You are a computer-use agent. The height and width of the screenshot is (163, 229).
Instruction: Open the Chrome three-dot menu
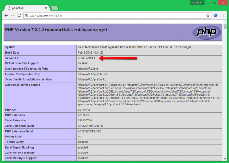[223, 16]
